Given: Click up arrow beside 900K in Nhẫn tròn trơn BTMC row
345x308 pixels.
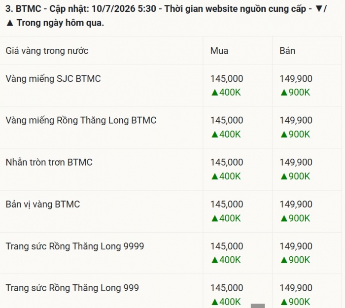Looking at the screenshot, I should click(284, 176).
